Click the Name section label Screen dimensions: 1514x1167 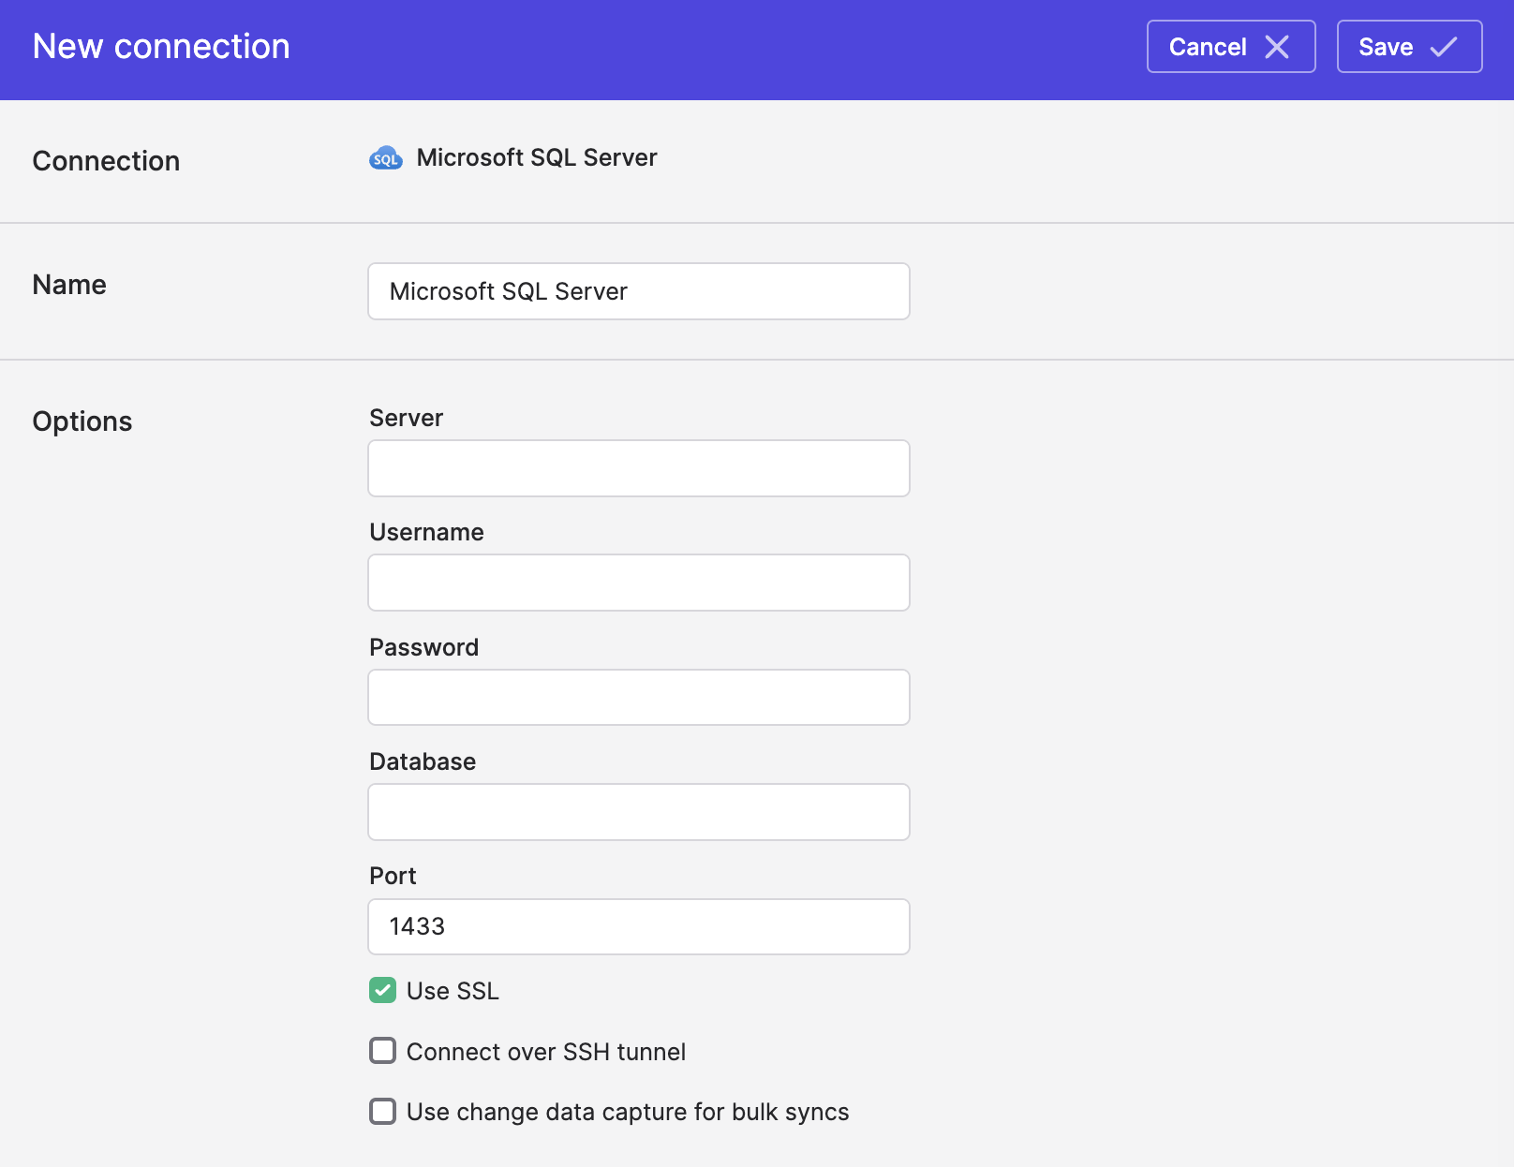pyautogui.click(x=69, y=285)
